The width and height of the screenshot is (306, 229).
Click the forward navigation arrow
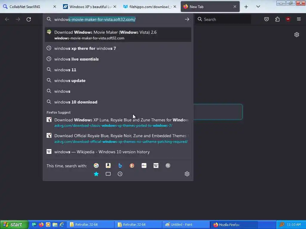click(x=18, y=19)
